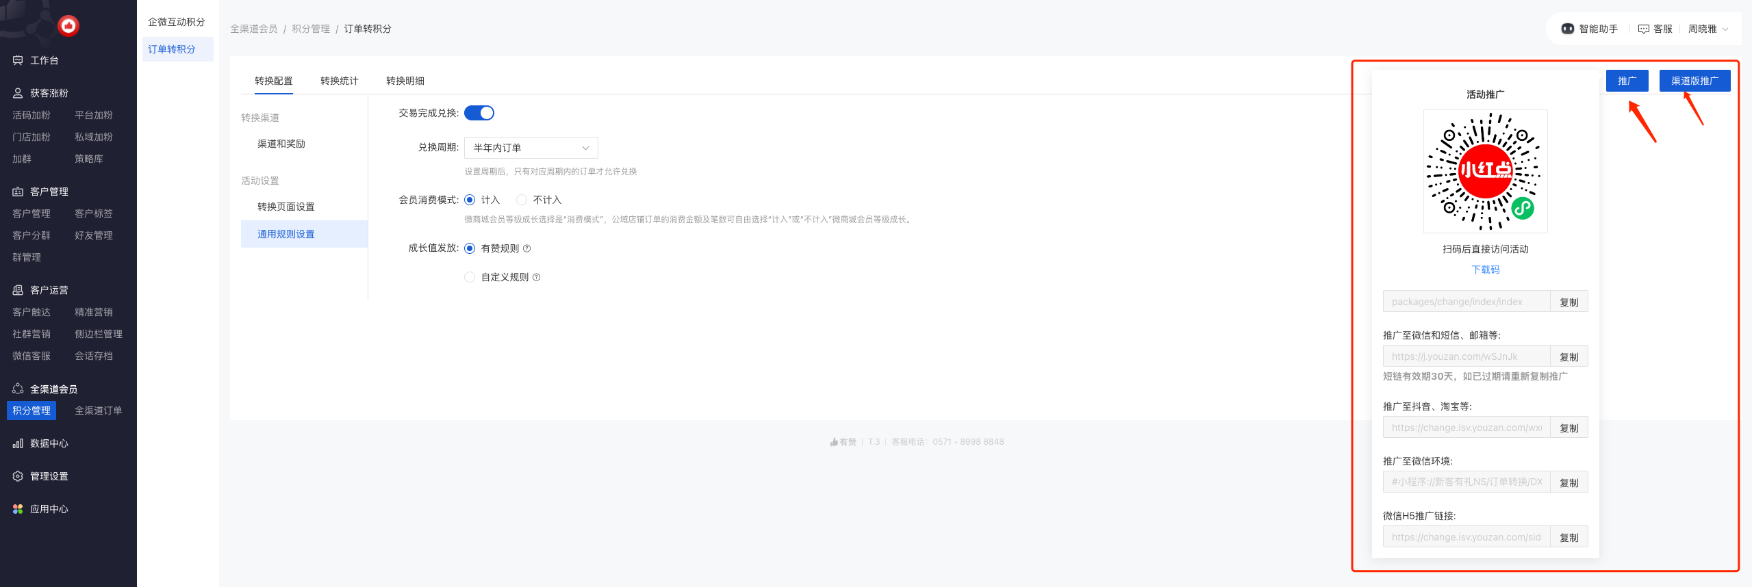Open 客服 chat icon in header

pyautogui.click(x=1643, y=29)
